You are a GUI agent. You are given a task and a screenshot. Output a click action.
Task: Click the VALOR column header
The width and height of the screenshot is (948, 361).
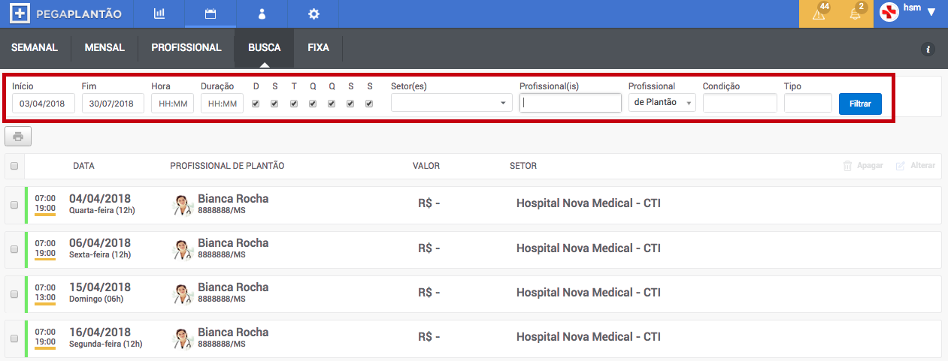pos(426,166)
